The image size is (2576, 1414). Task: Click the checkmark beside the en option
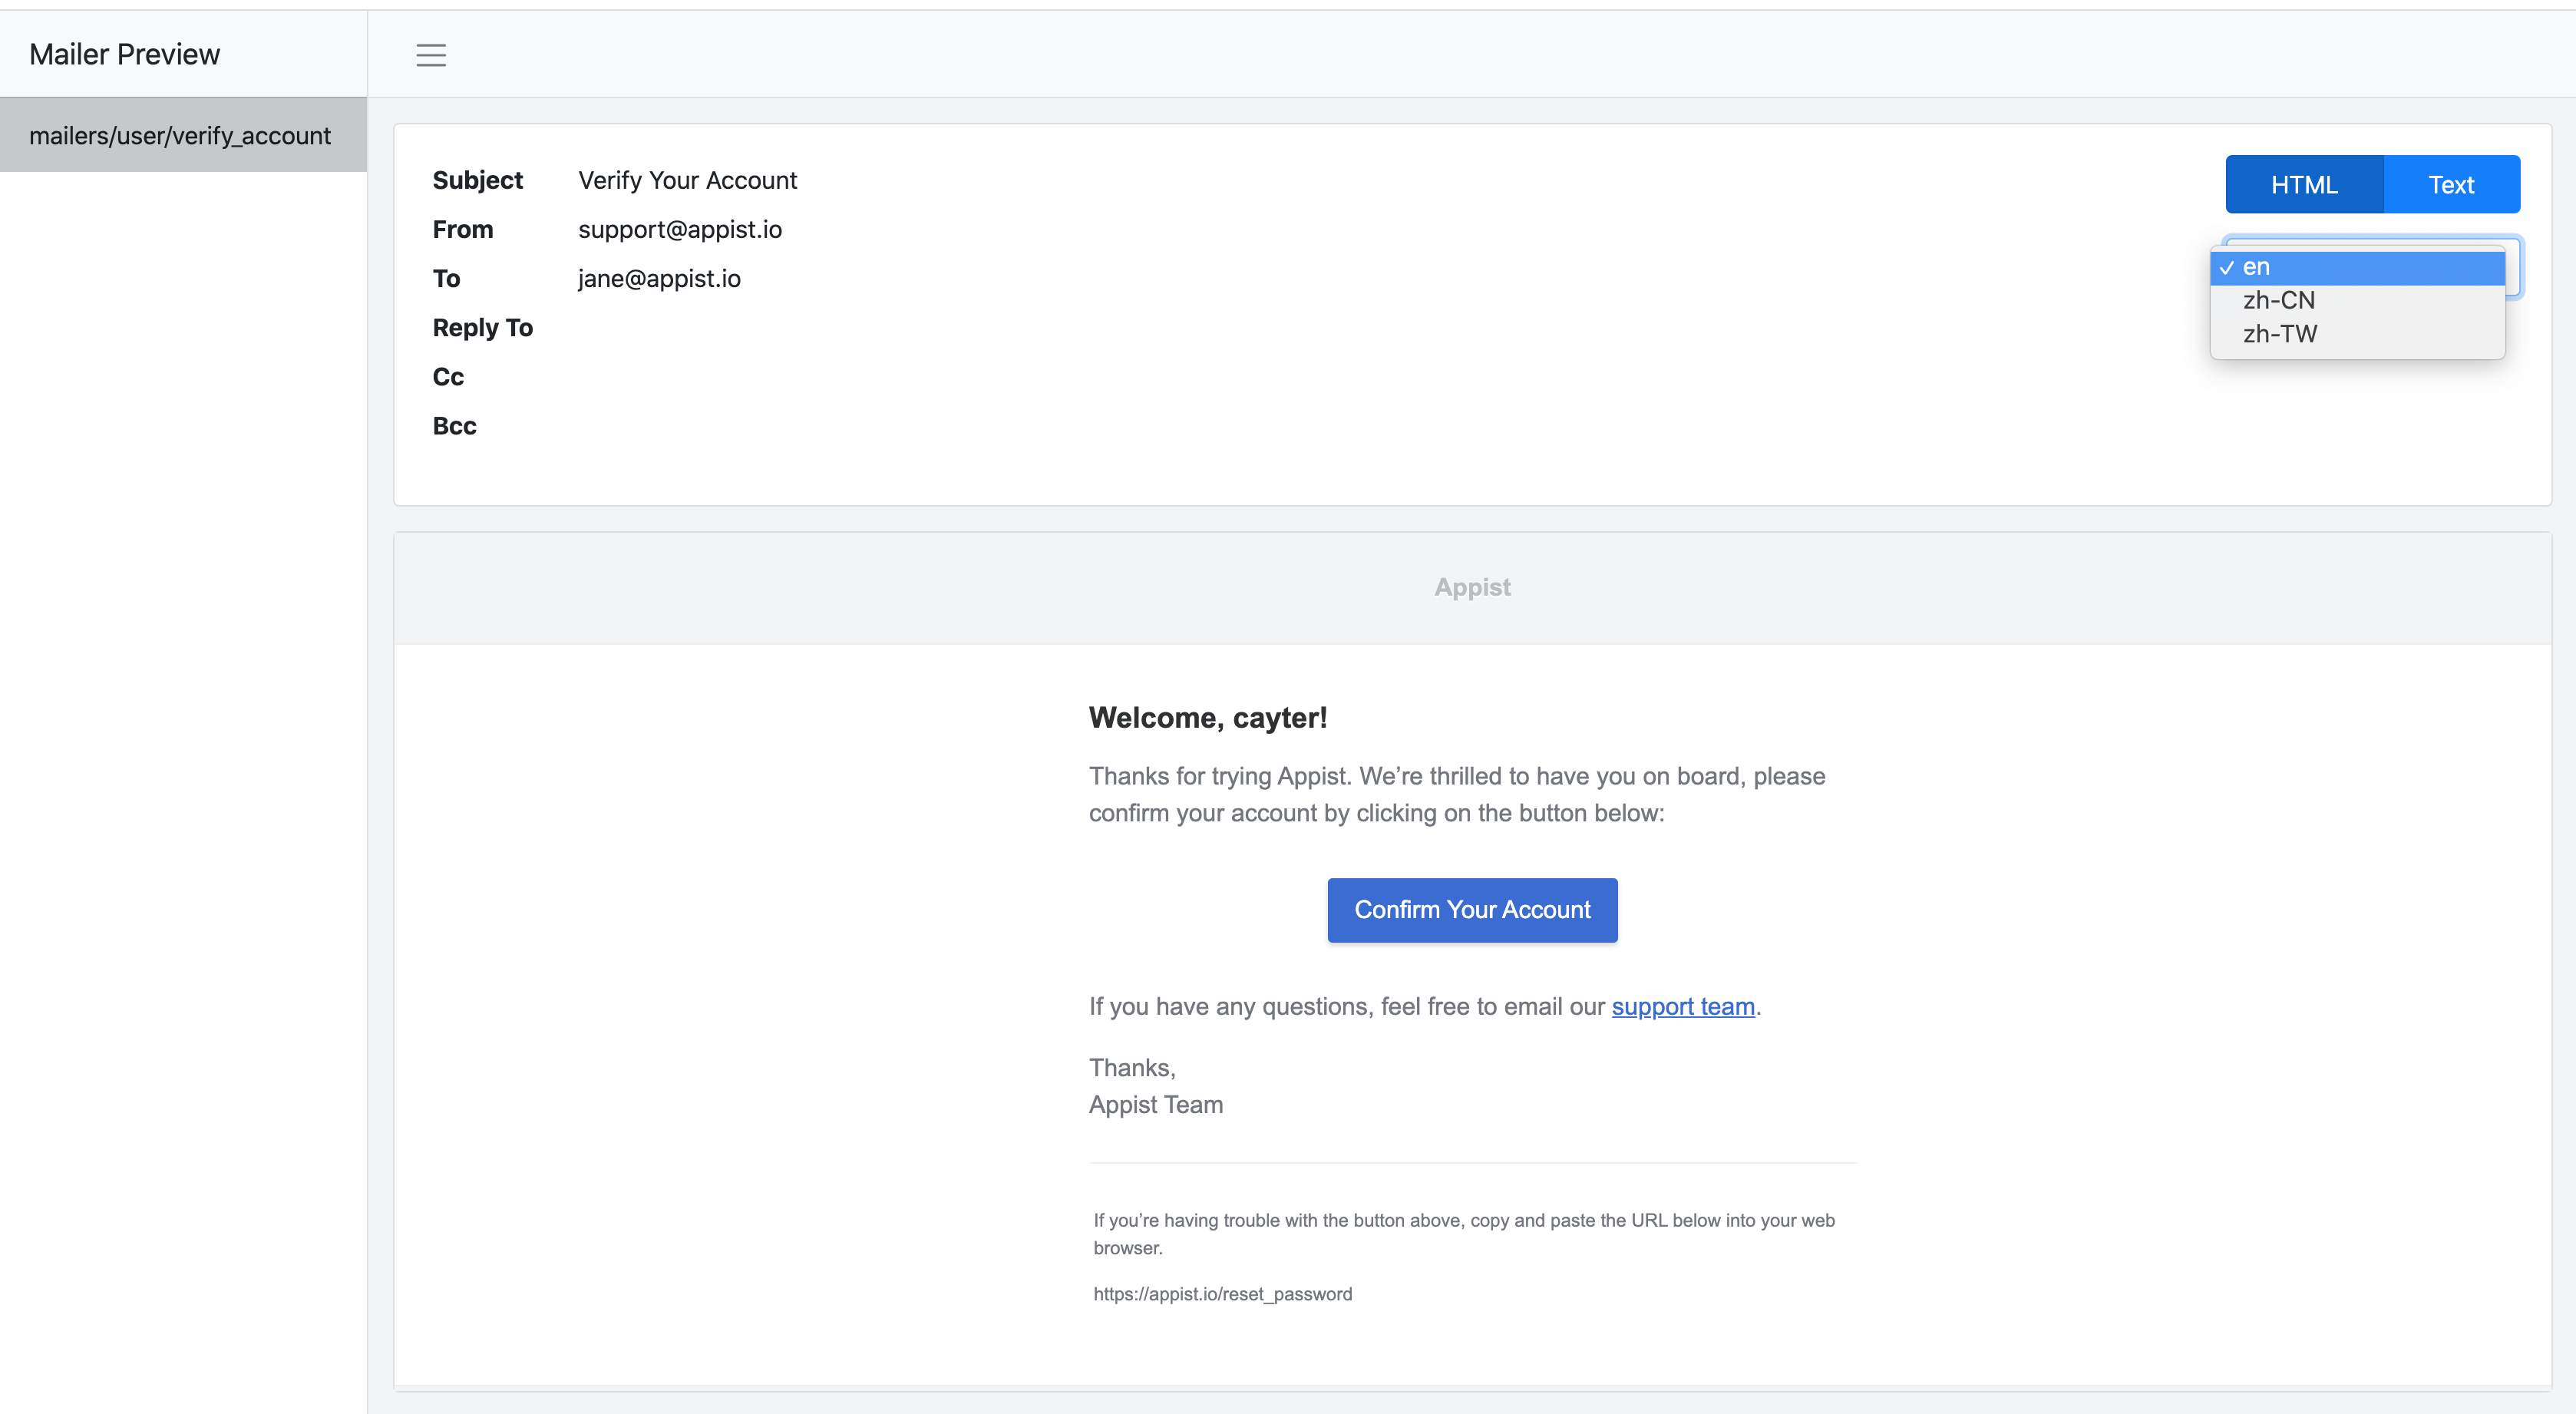[x=2227, y=268]
